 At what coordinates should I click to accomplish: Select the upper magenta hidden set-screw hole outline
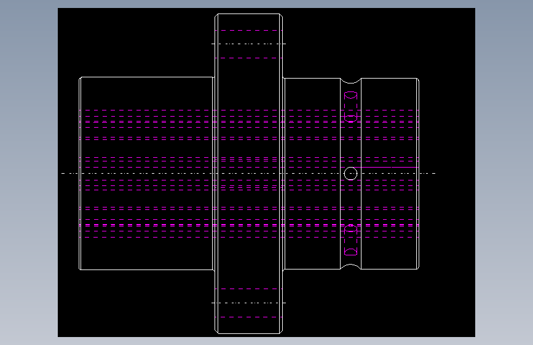pyautogui.click(x=350, y=107)
